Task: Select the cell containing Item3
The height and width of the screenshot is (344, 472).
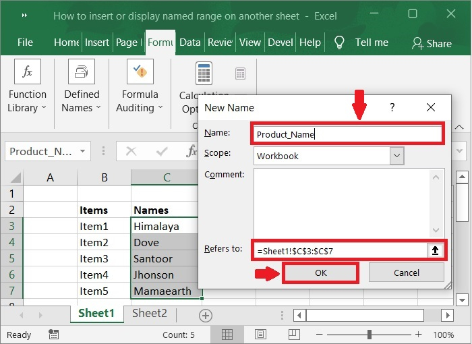Action: [x=104, y=258]
